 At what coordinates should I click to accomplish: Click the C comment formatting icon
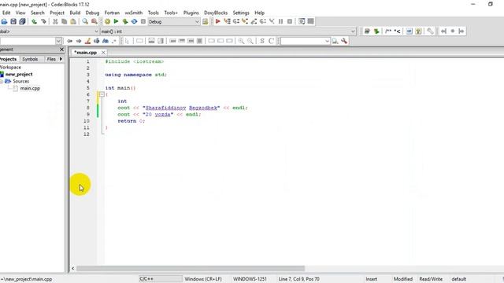(271, 41)
